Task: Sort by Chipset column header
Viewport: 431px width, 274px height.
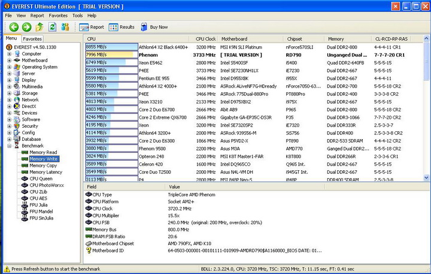Action: tap(304, 39)
